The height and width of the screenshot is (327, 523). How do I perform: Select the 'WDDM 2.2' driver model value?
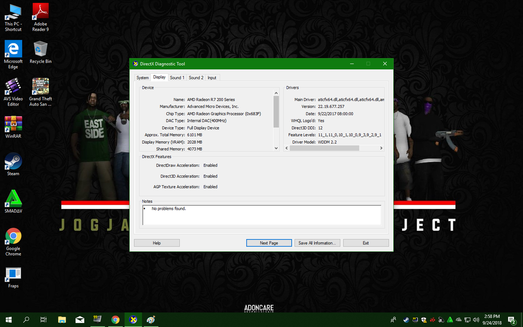coord(327,142)
